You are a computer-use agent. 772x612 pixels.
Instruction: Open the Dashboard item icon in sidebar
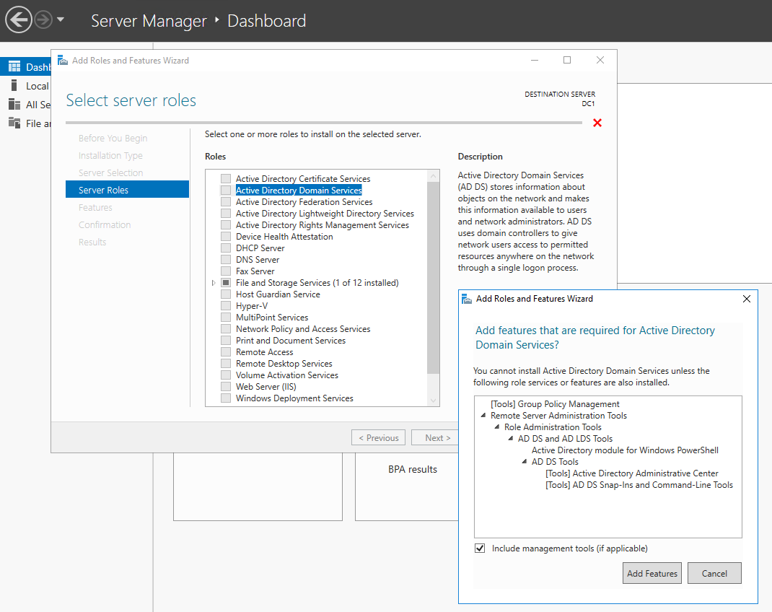14,66
